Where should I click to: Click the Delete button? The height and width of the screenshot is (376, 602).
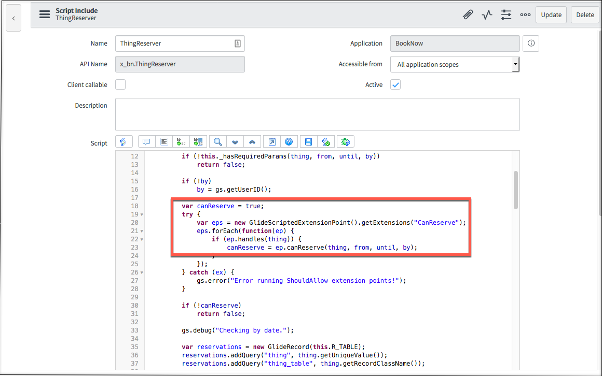click(585, 15)
